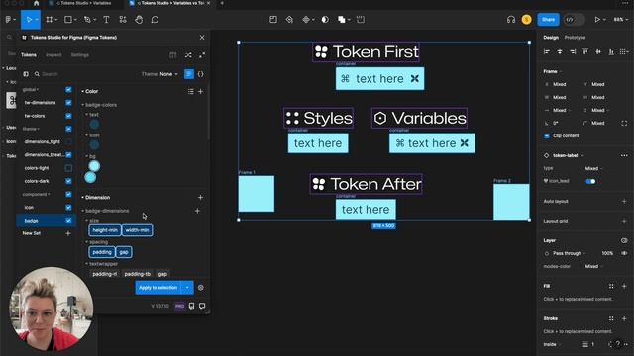Click the minimize plugin icon in Tokens Studio

(202, 55)
